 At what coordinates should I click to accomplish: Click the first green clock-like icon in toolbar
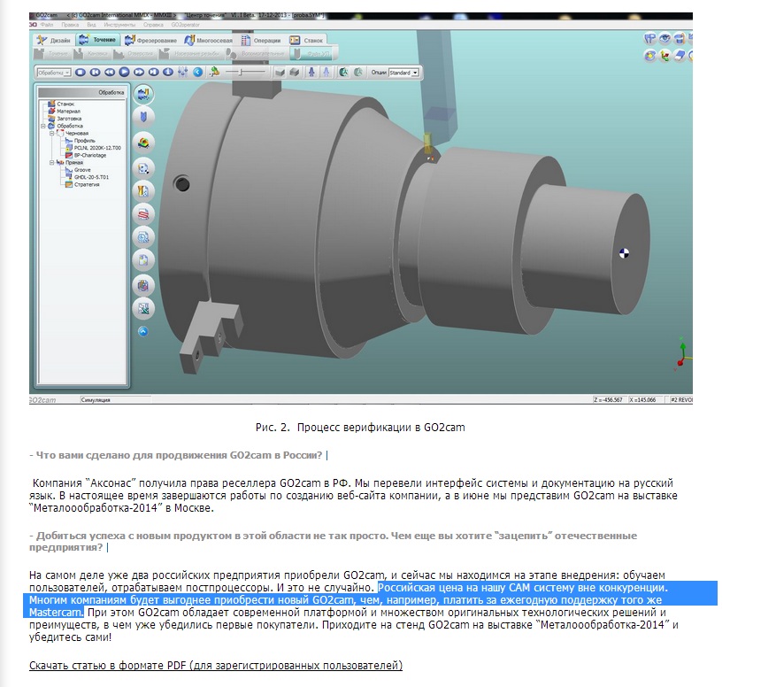point(343,73)
